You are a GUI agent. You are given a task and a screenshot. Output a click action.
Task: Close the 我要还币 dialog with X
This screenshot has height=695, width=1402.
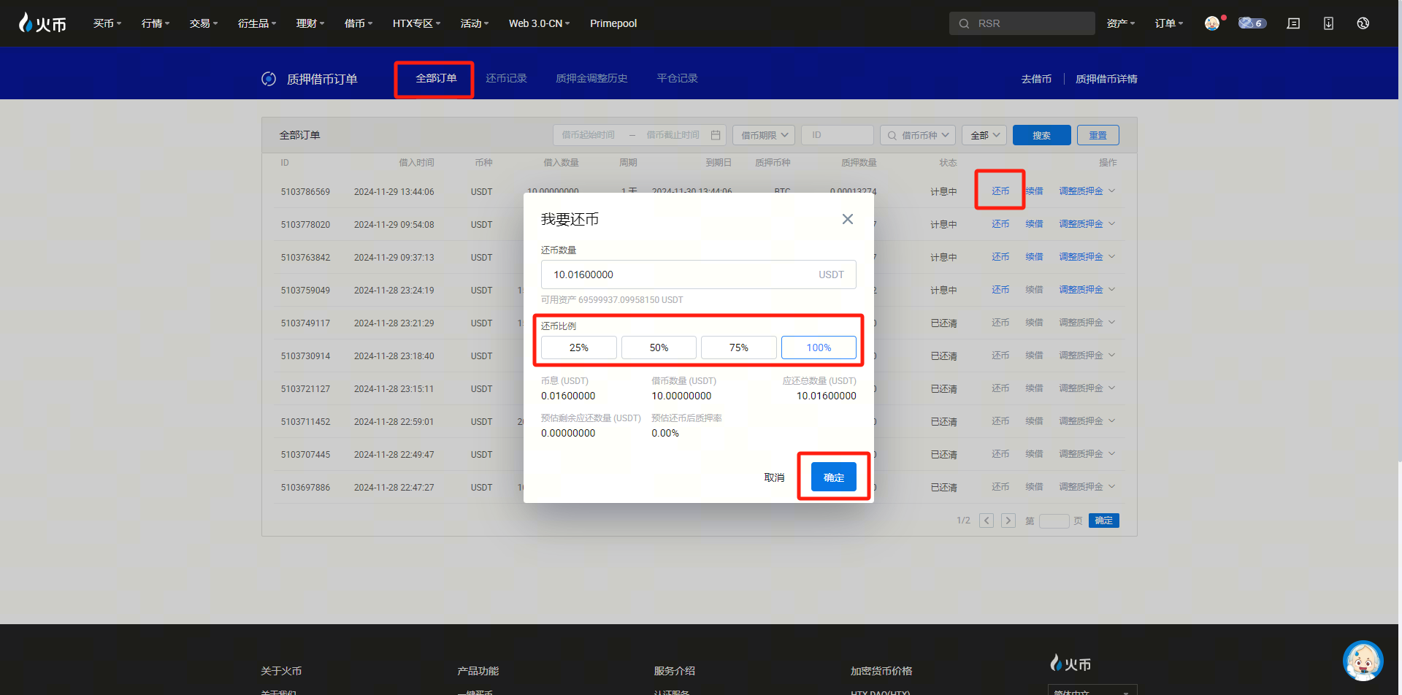coord(847,219)
